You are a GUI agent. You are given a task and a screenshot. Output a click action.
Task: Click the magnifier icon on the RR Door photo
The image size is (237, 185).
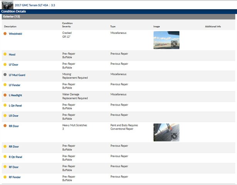point(174,136)
